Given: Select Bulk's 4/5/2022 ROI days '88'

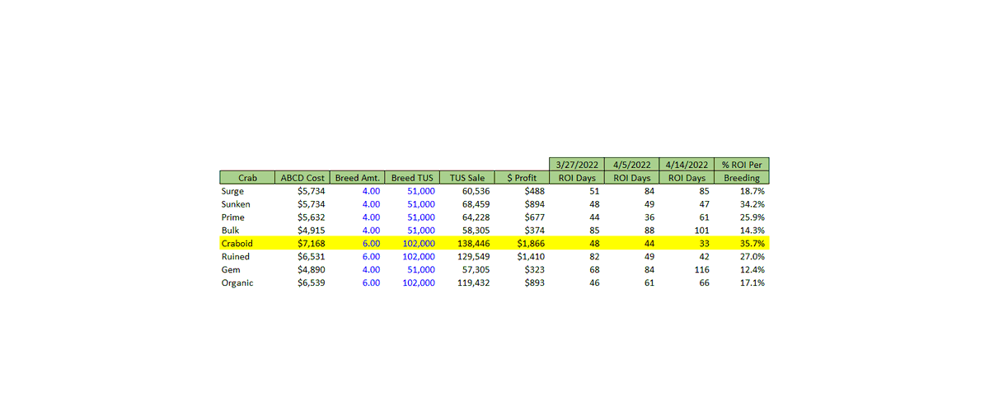Looking at the screenshot, I should pyautogui.click(x=650, y=231).
